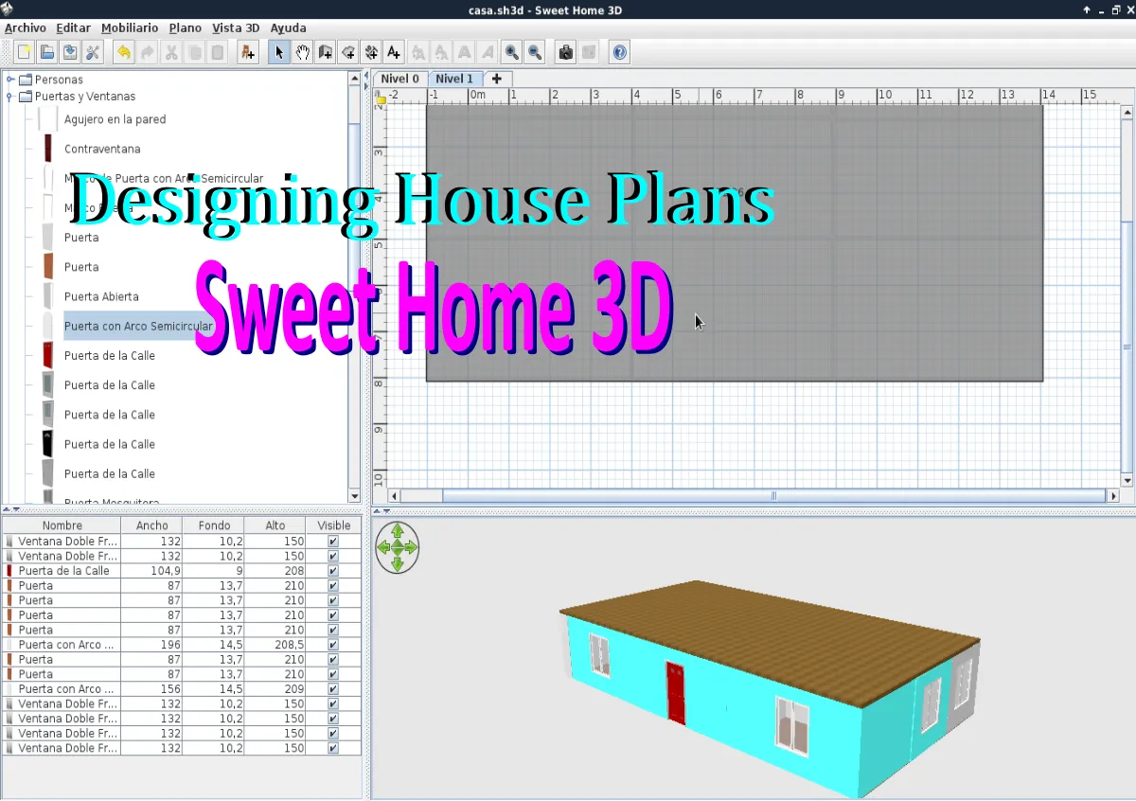Click the blue Help question mark icon
This screenshot has height=801, width=1136.
coord(620,52)
